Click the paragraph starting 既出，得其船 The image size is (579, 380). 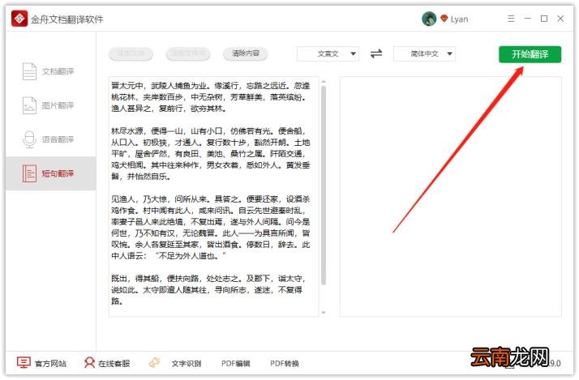coord(208,289)
